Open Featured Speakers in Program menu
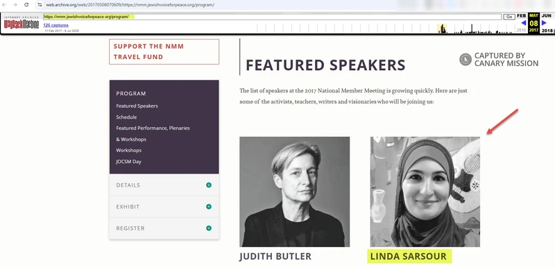Image resolution: width=555 pixels, height=268 pixels. 137,106
